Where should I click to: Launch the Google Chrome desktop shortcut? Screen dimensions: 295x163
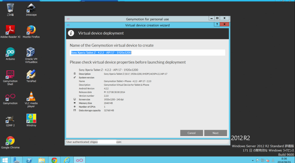pyautogui.click(x=10, y=142)
